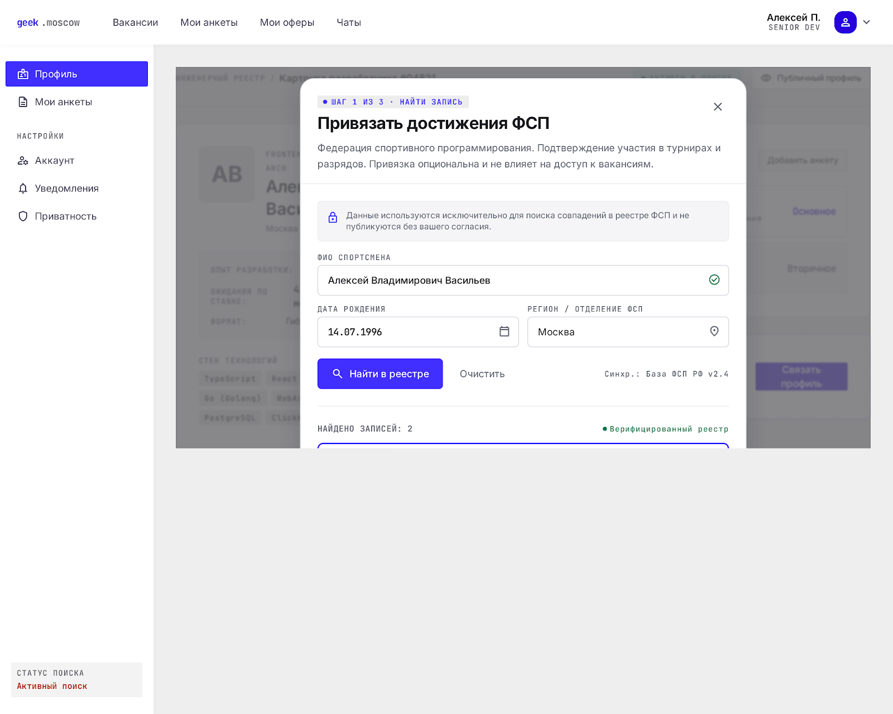Click Очистить to reset the form
The image size is (893, 714).
pos(482,374)
